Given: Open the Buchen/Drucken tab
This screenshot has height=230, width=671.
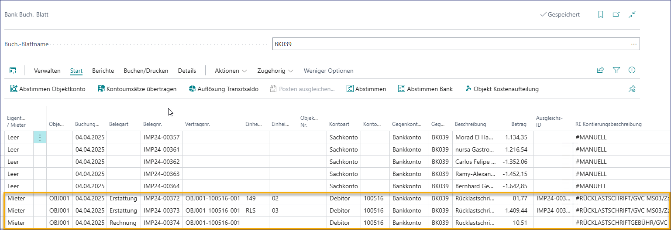Looking at the screenshot, I should [x=146, y=71].
